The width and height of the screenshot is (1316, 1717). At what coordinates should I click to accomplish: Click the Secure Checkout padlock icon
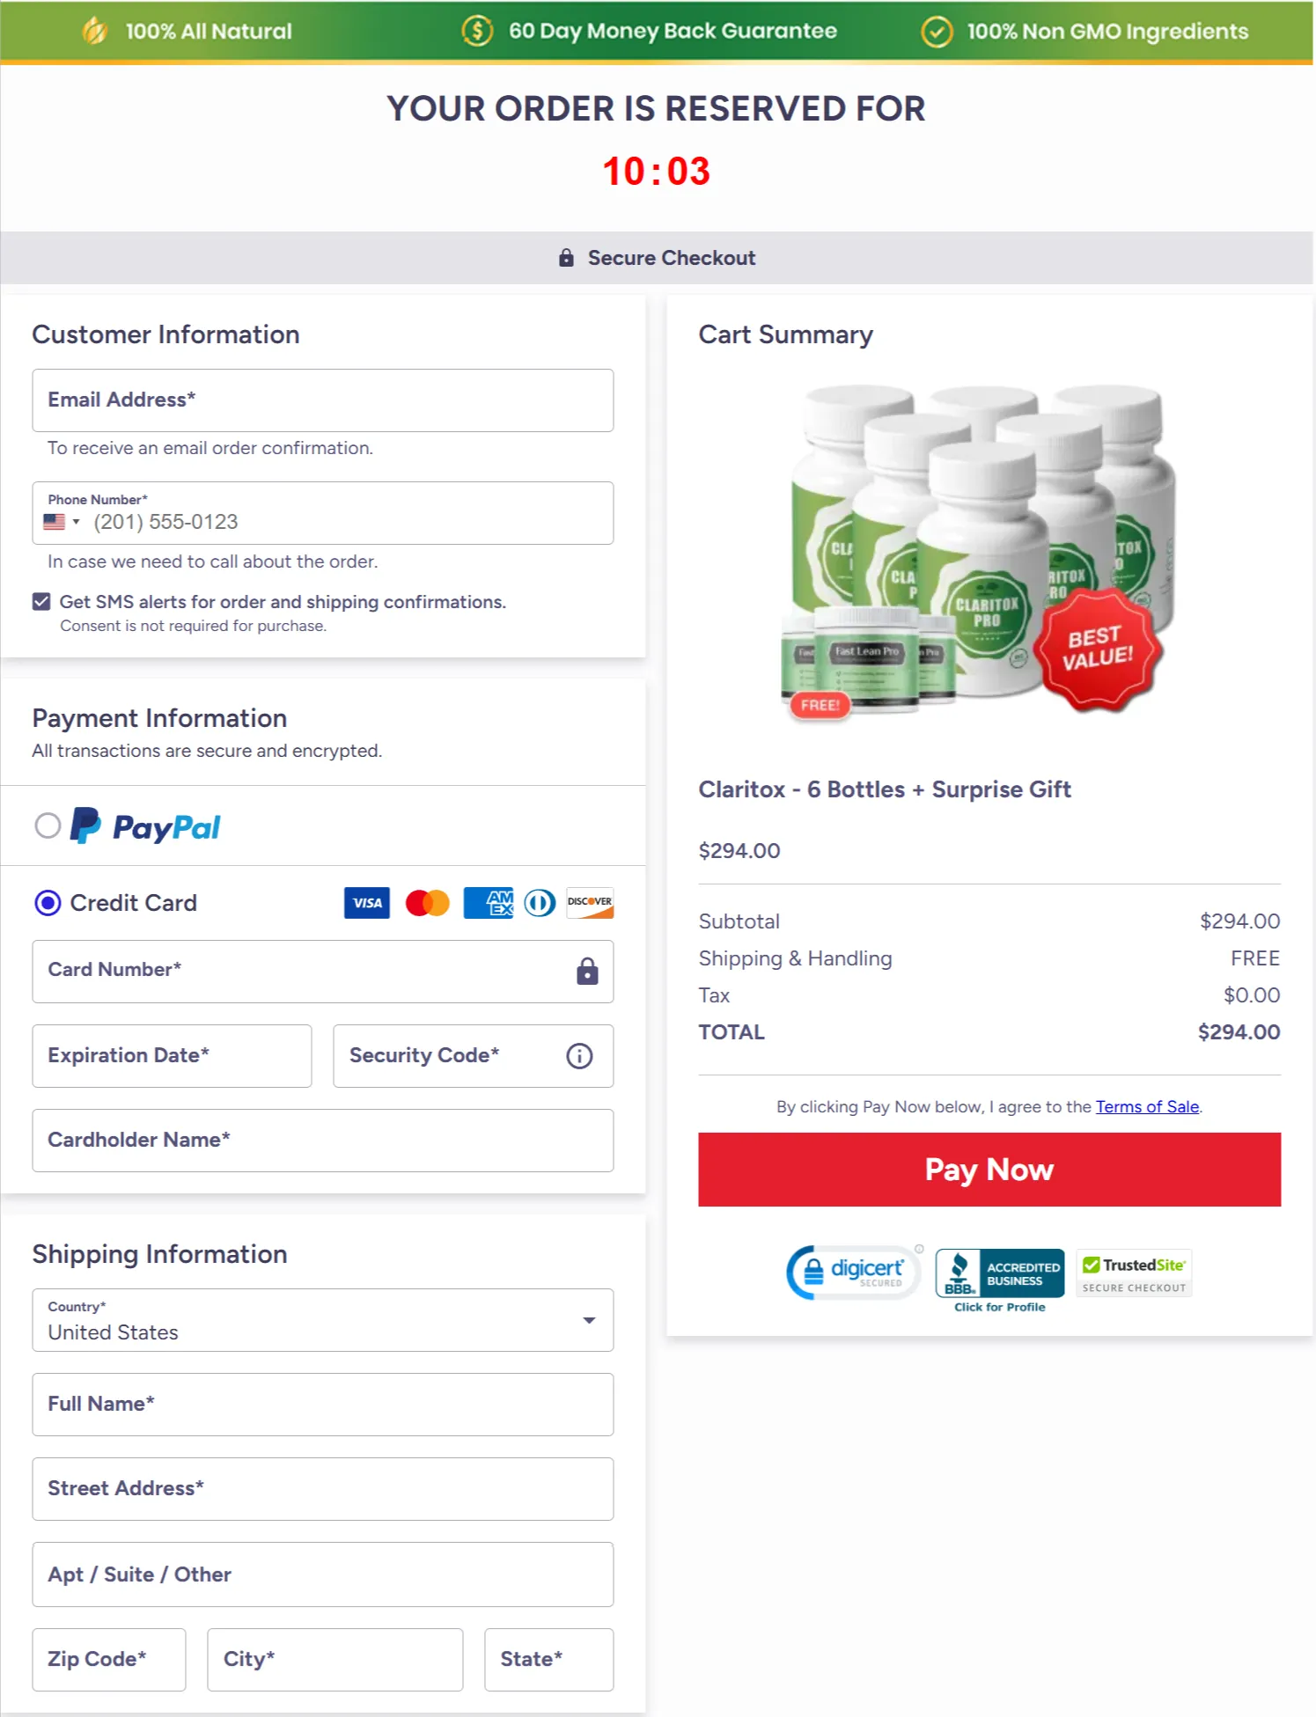tap(564, 257)
